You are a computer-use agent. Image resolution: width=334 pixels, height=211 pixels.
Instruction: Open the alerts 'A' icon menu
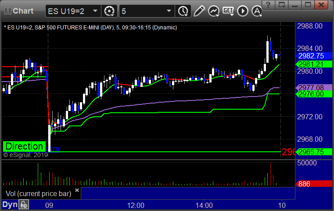point(257,11)
